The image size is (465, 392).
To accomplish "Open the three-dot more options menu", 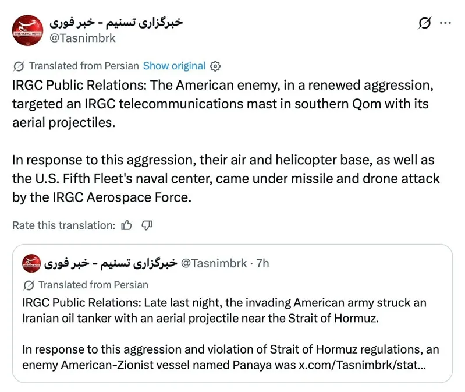I will click(445, 23).
